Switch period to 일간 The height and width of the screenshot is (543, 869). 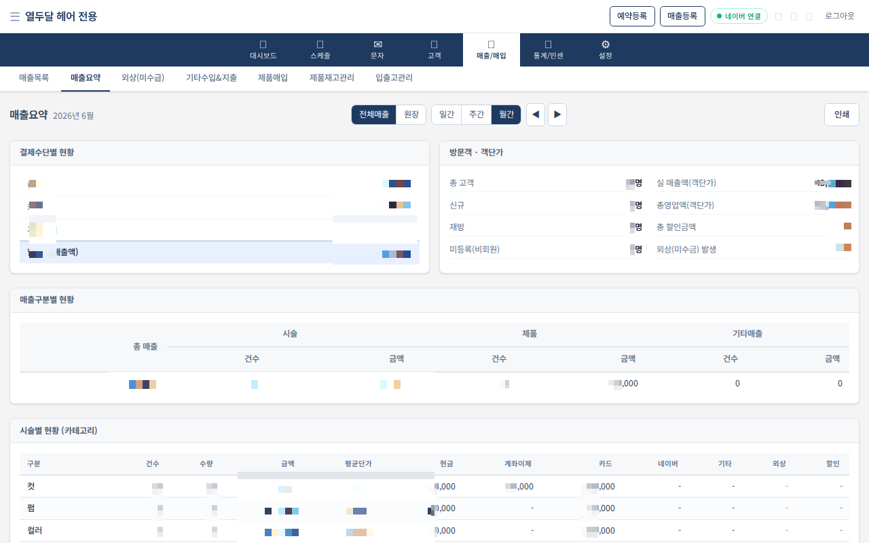click(x=447, y=115)
